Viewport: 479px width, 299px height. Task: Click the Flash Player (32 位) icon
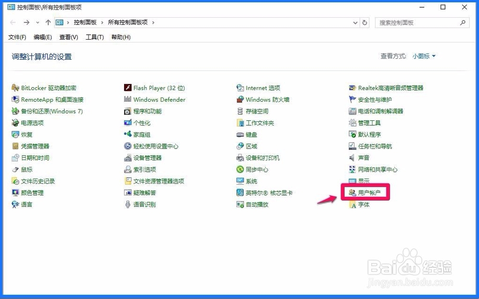[128, 88]
